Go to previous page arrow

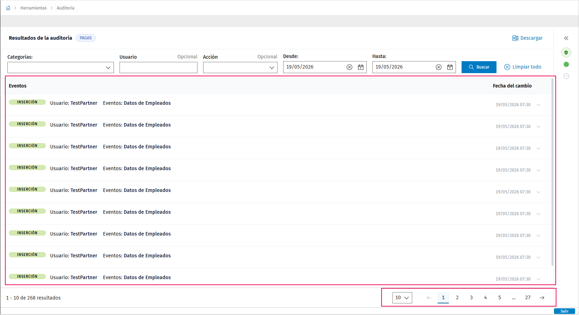tap(429, 298)
